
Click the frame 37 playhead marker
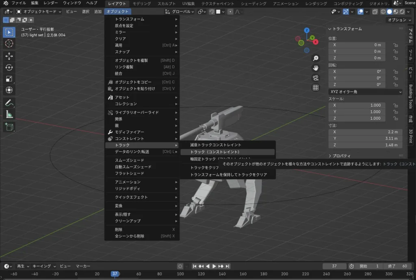click(x=115, y=274)
